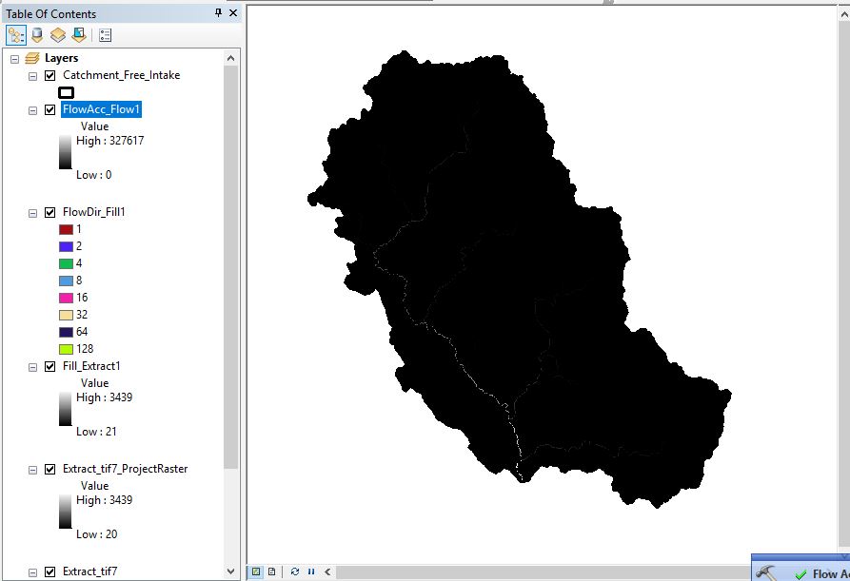850x581 pixels.
Task: Select the FlowDir_Fill1 layer name
Action: coord(94,212)
